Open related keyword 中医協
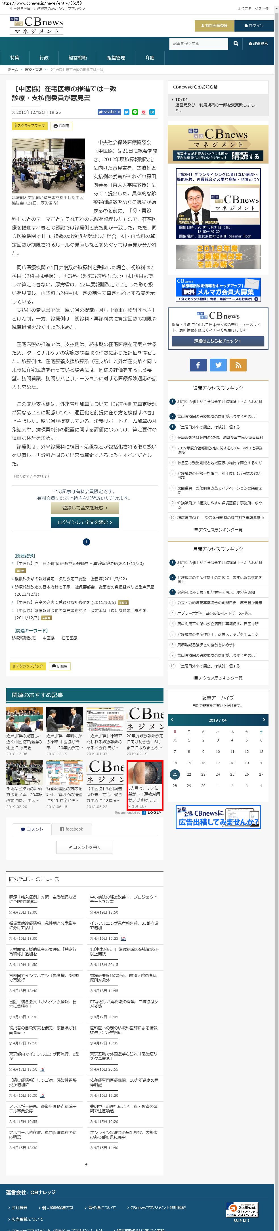 point(49,638)
